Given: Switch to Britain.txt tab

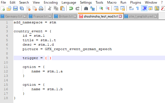Looking at the screenshot, I should (65, 16).
